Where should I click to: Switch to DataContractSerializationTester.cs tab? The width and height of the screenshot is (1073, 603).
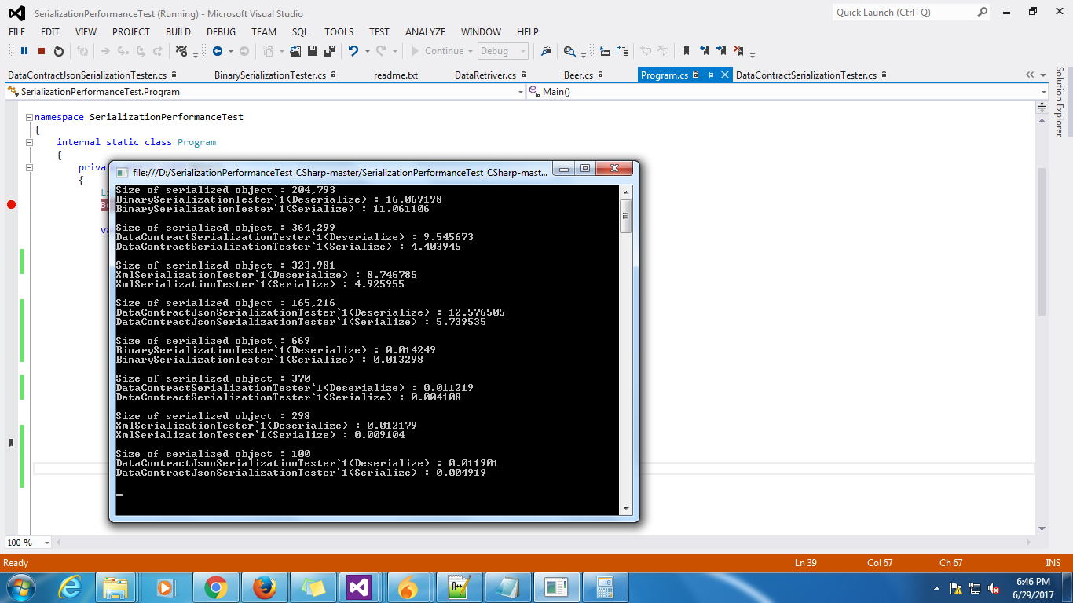[806, 75]
